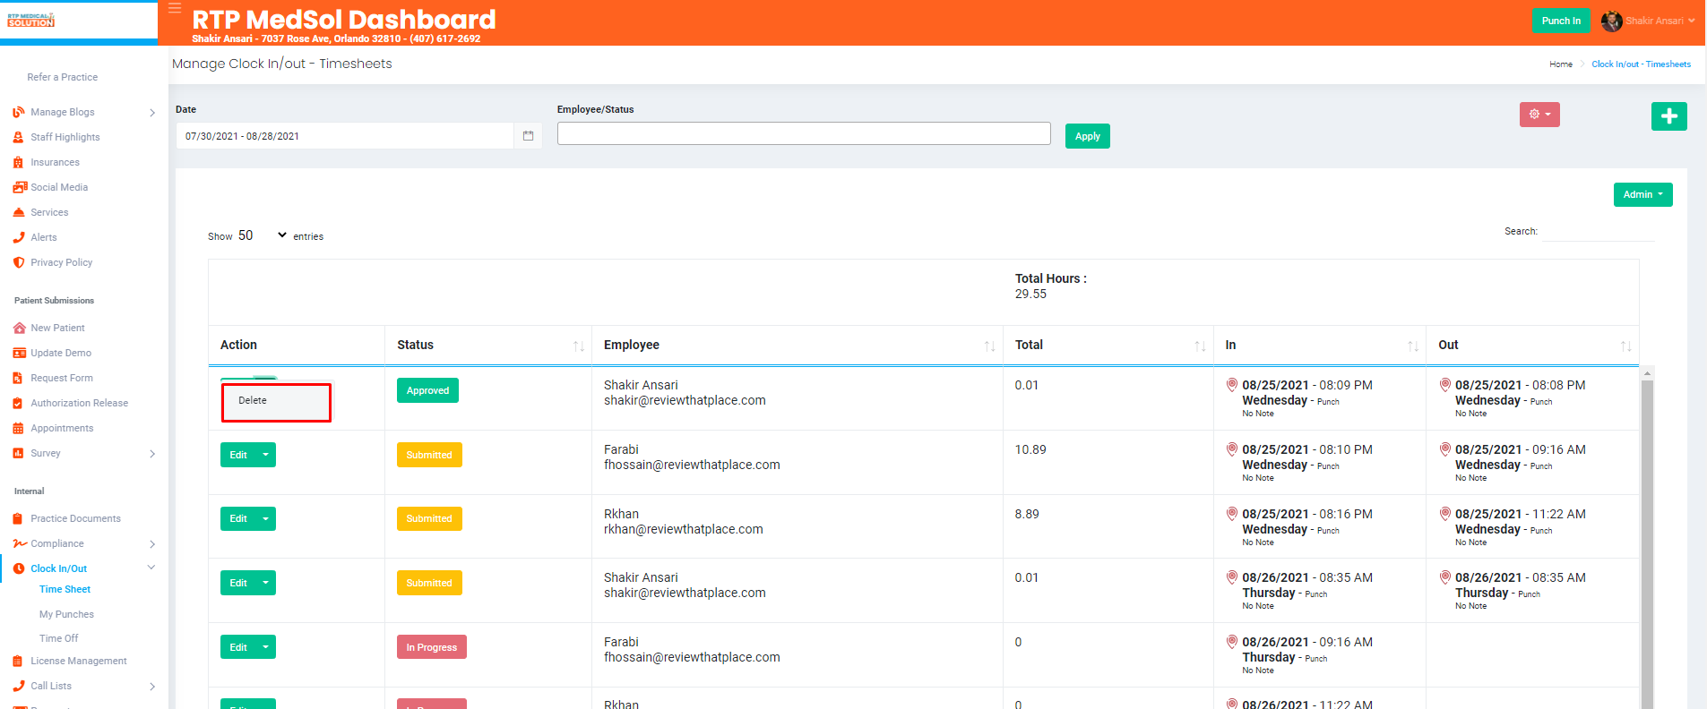Expand the Manage Blogs submenu chevron
Screen dimensions: 1707x709
point(152,113)
